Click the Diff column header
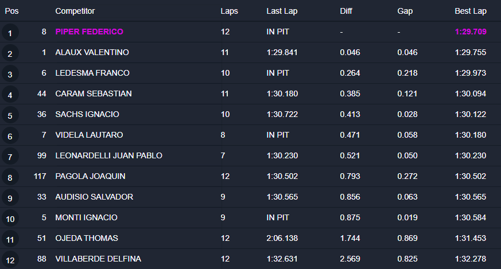The width and height of the screenshot is (501, 269). pos(346,11)
